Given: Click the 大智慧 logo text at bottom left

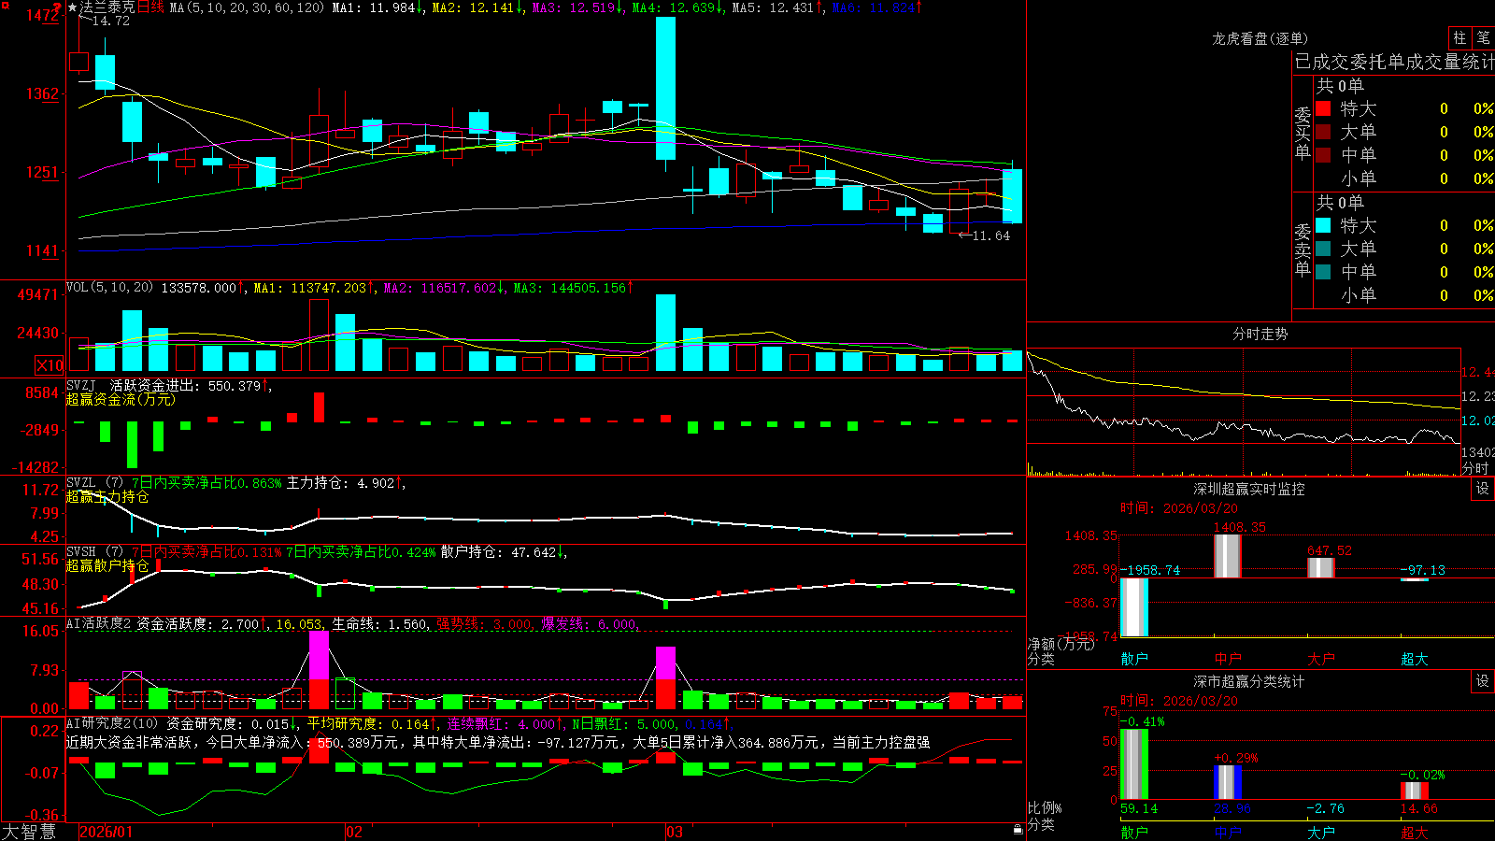Looking at the screenshot, I should 29,832.
